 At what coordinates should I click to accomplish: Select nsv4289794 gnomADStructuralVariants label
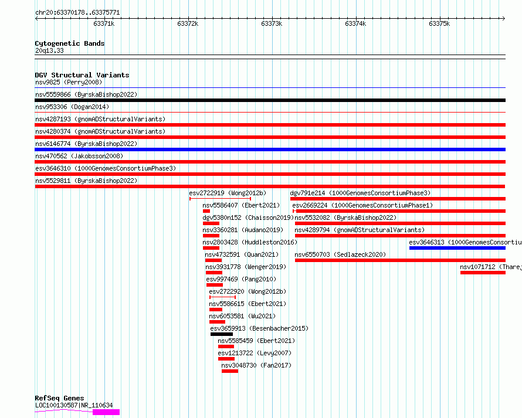coord(360,230)
